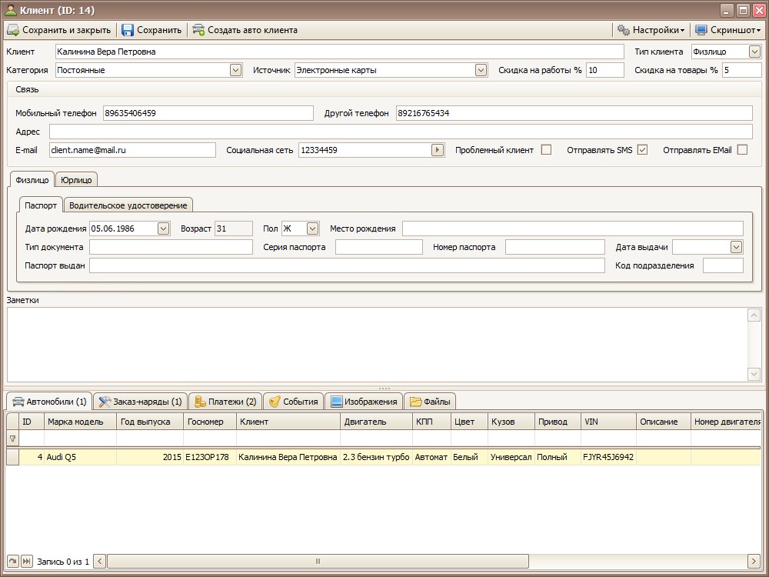Open the Дата выдачи date dropdown
The image size is (769, 577).
pos(736,247)
